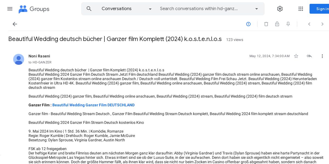Reply all to the message
The width and height of the screenshot is (329, 164).
click(309, 56)
